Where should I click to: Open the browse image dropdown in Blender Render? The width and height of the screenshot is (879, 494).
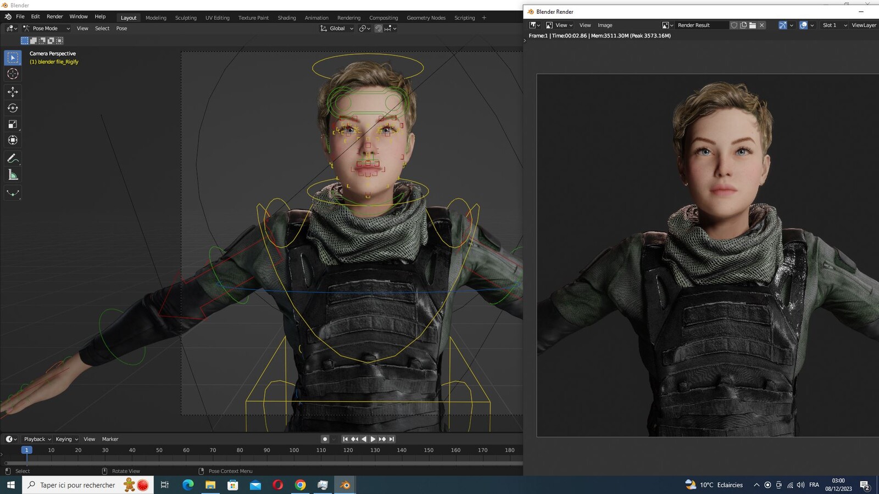point(668,25)
